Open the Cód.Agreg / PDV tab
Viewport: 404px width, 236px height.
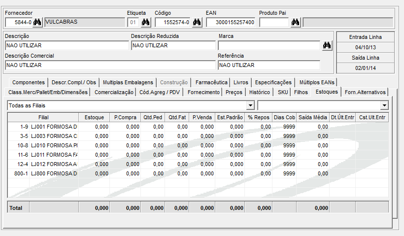[x=160, y=92]
